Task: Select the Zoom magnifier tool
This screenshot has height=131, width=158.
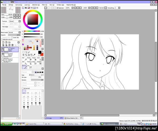Action: [x=26, y=55]
